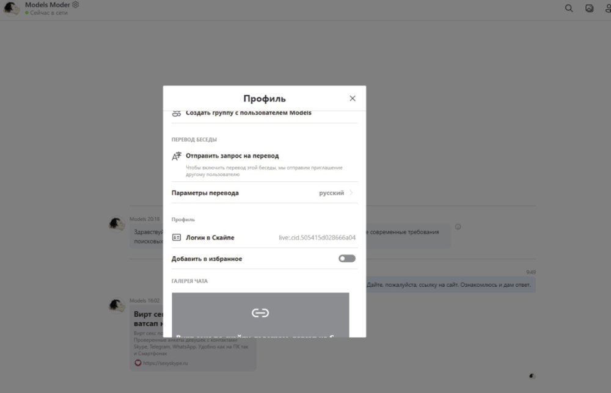Click the emoji reaction icon beside message
The height and width of the screenshot is (393, 611).
[x=458, y=227]
